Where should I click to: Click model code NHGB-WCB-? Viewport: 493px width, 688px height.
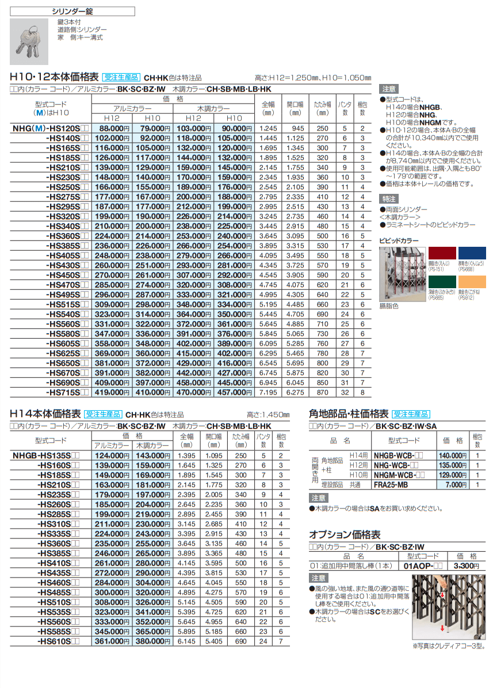pos(398,456)
